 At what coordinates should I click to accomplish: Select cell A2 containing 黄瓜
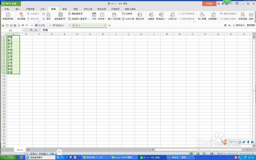(x=13, y=41)
